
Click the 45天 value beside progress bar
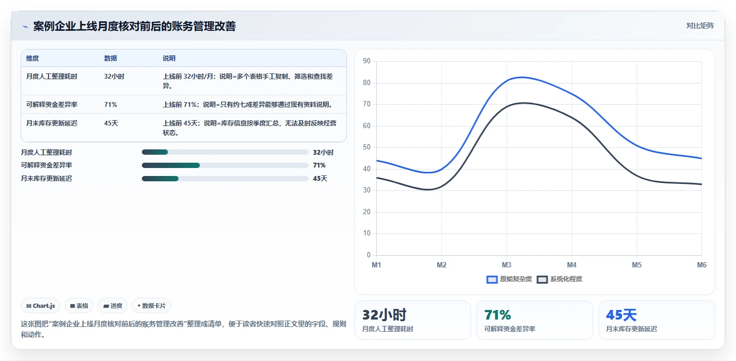point(320,179)
